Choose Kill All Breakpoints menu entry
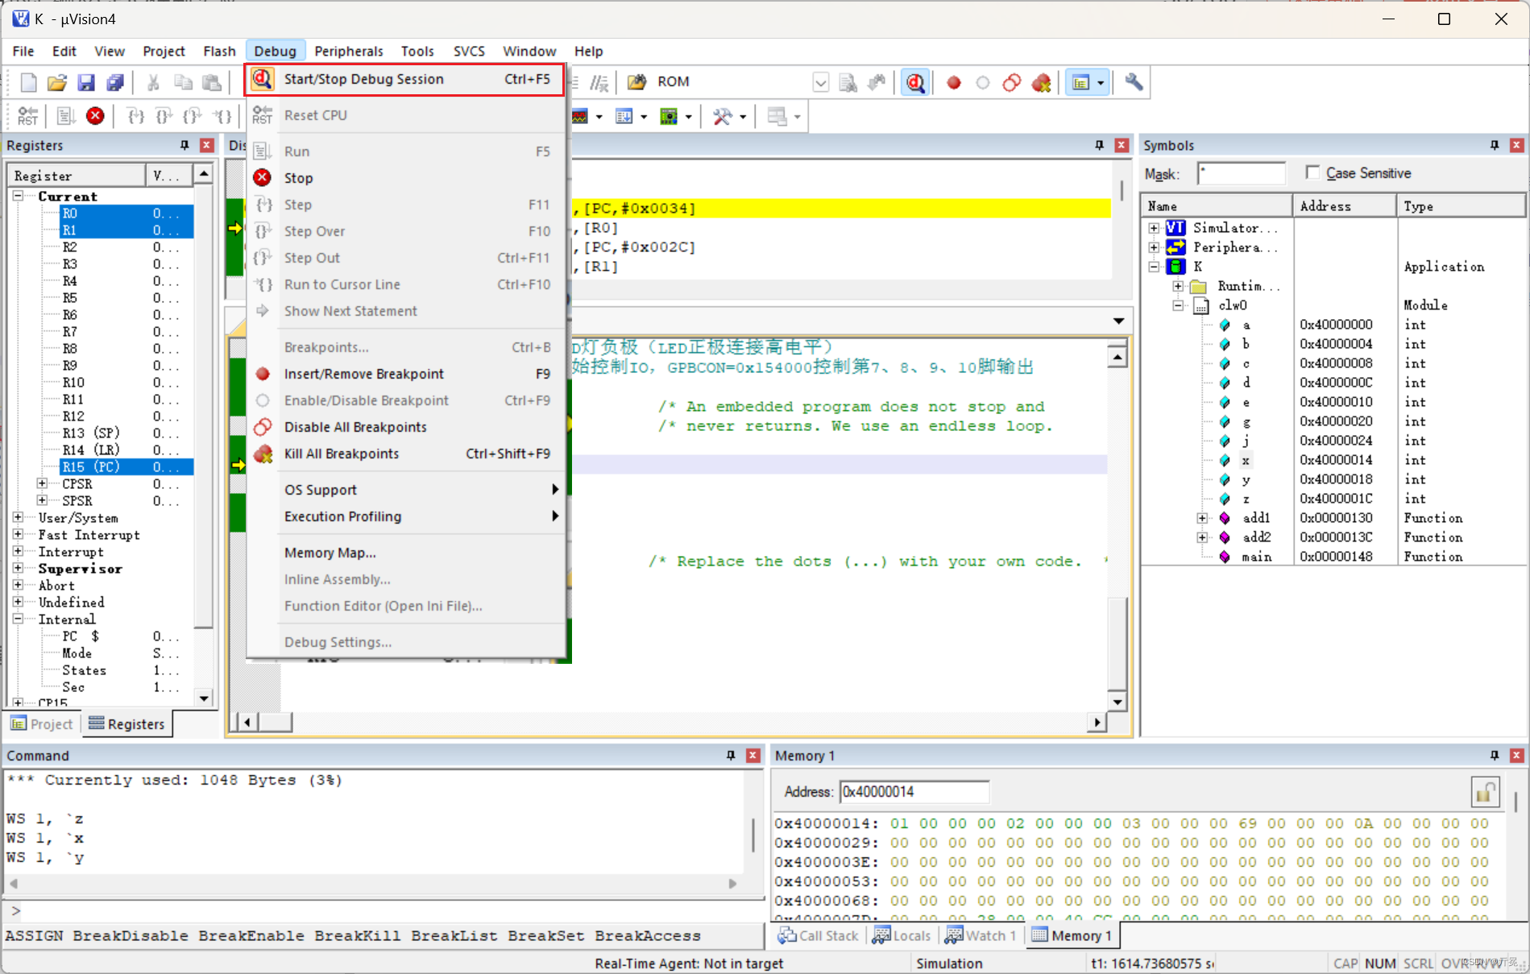This screenshot has height=974, width=1530. coord(405,454)
